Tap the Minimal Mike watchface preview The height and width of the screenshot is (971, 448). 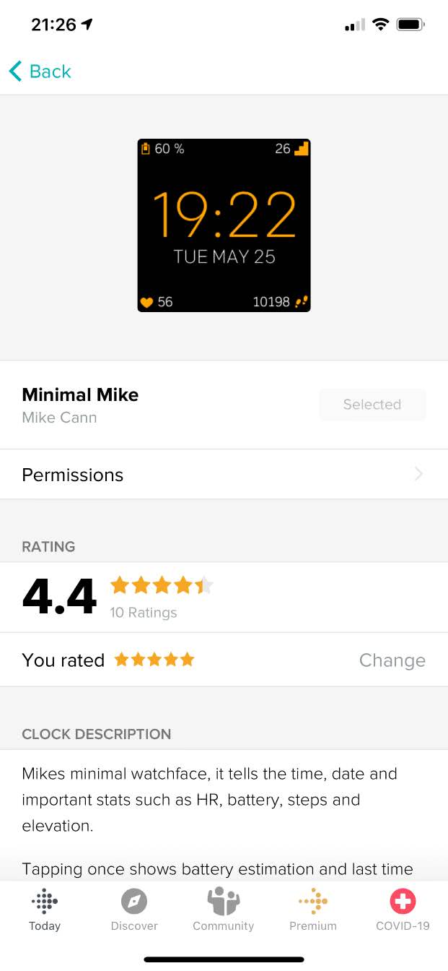(224, 225)
